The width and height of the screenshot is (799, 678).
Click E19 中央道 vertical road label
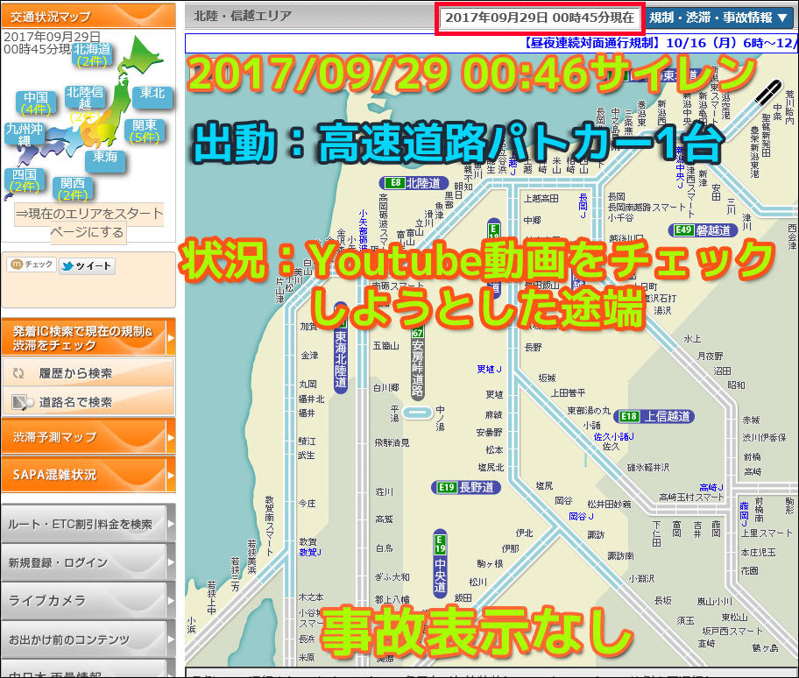[441, 563]
